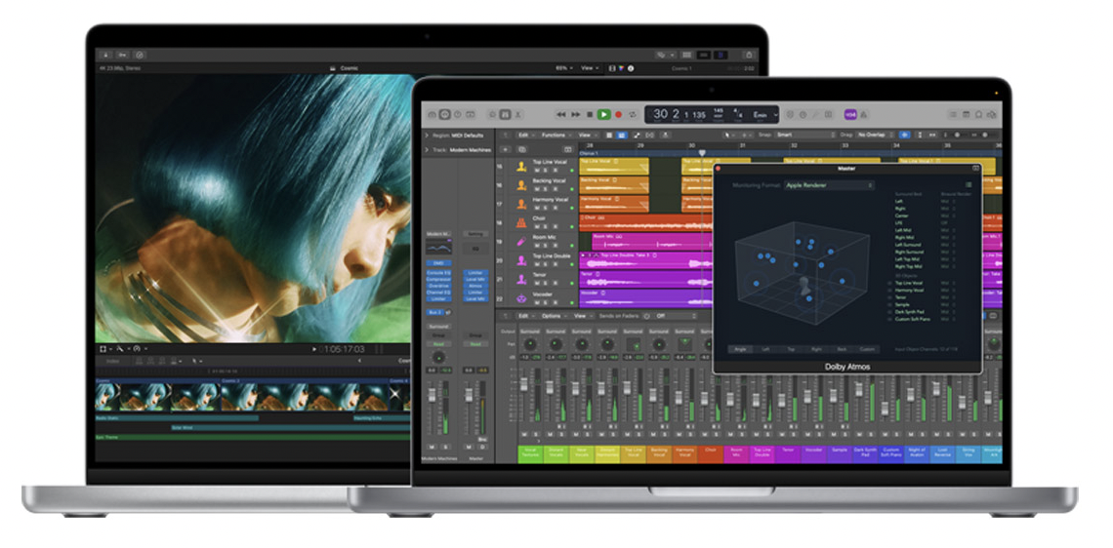1113x548 pixels.
Task: Mute Modern Machines strip in inspector
Action: [432, 447]
